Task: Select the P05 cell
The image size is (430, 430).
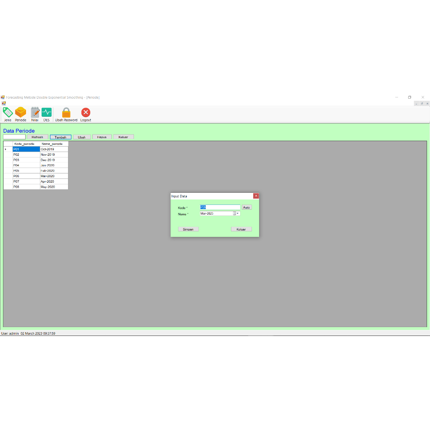Action: [26, 170]
